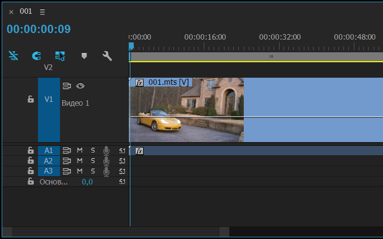Target the V1 video track header
Image resolution: width=383 pixels, height=239 pixels.
coord(48,100)
